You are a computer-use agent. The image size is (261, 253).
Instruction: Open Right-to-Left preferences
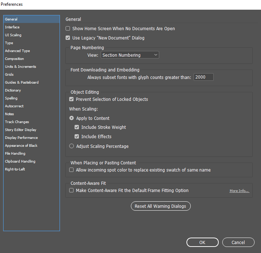(x=32, y=169)
